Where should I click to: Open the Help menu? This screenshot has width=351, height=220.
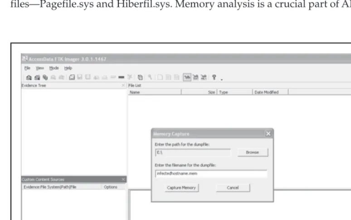[x=68, y=68]
